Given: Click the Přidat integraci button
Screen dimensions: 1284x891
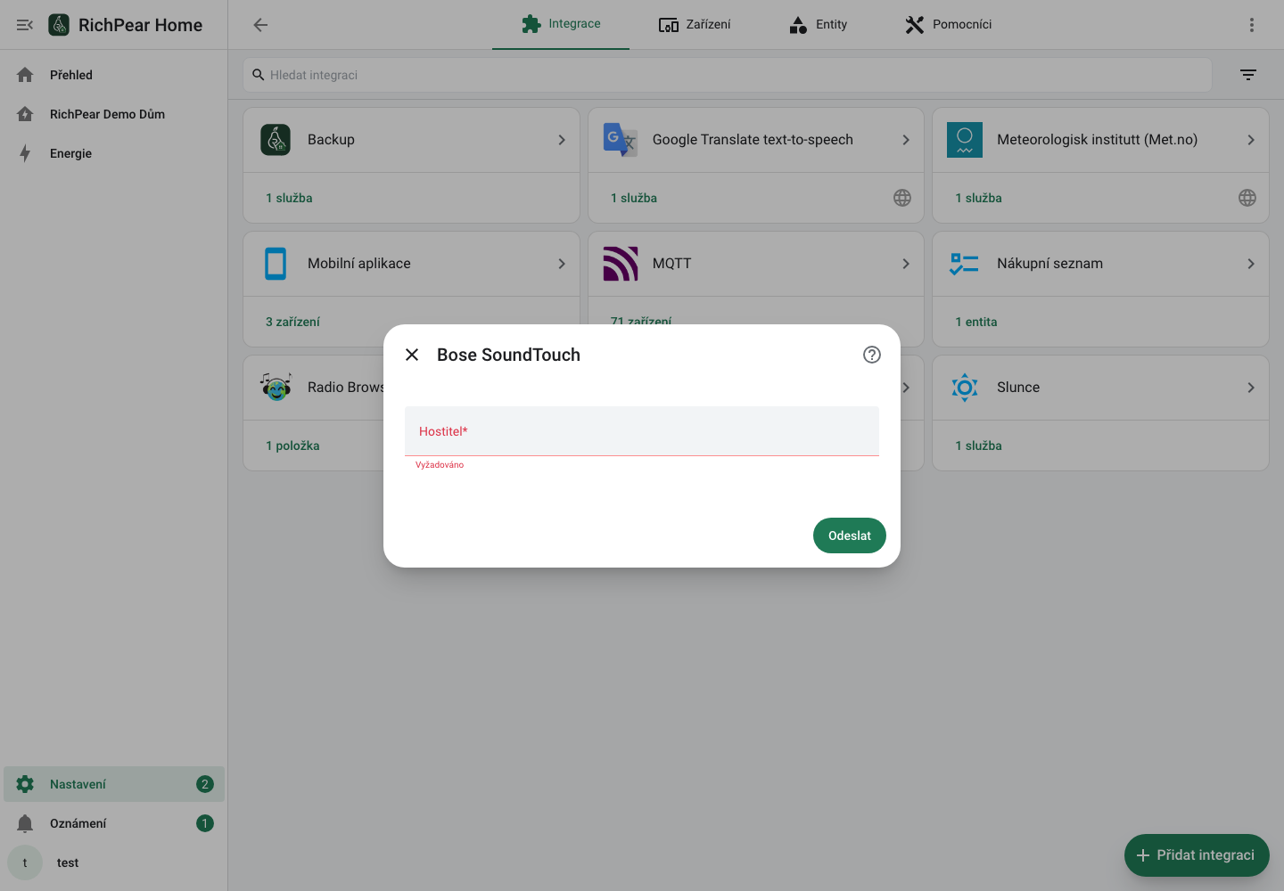Looking at the screenshot, I should coord(1197,855).
